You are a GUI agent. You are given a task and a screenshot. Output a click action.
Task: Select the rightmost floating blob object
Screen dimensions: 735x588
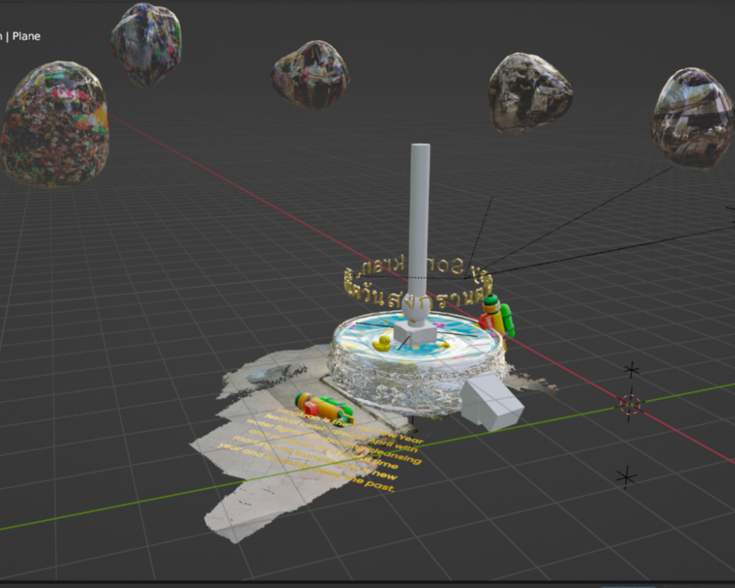(x=693, y=117)
